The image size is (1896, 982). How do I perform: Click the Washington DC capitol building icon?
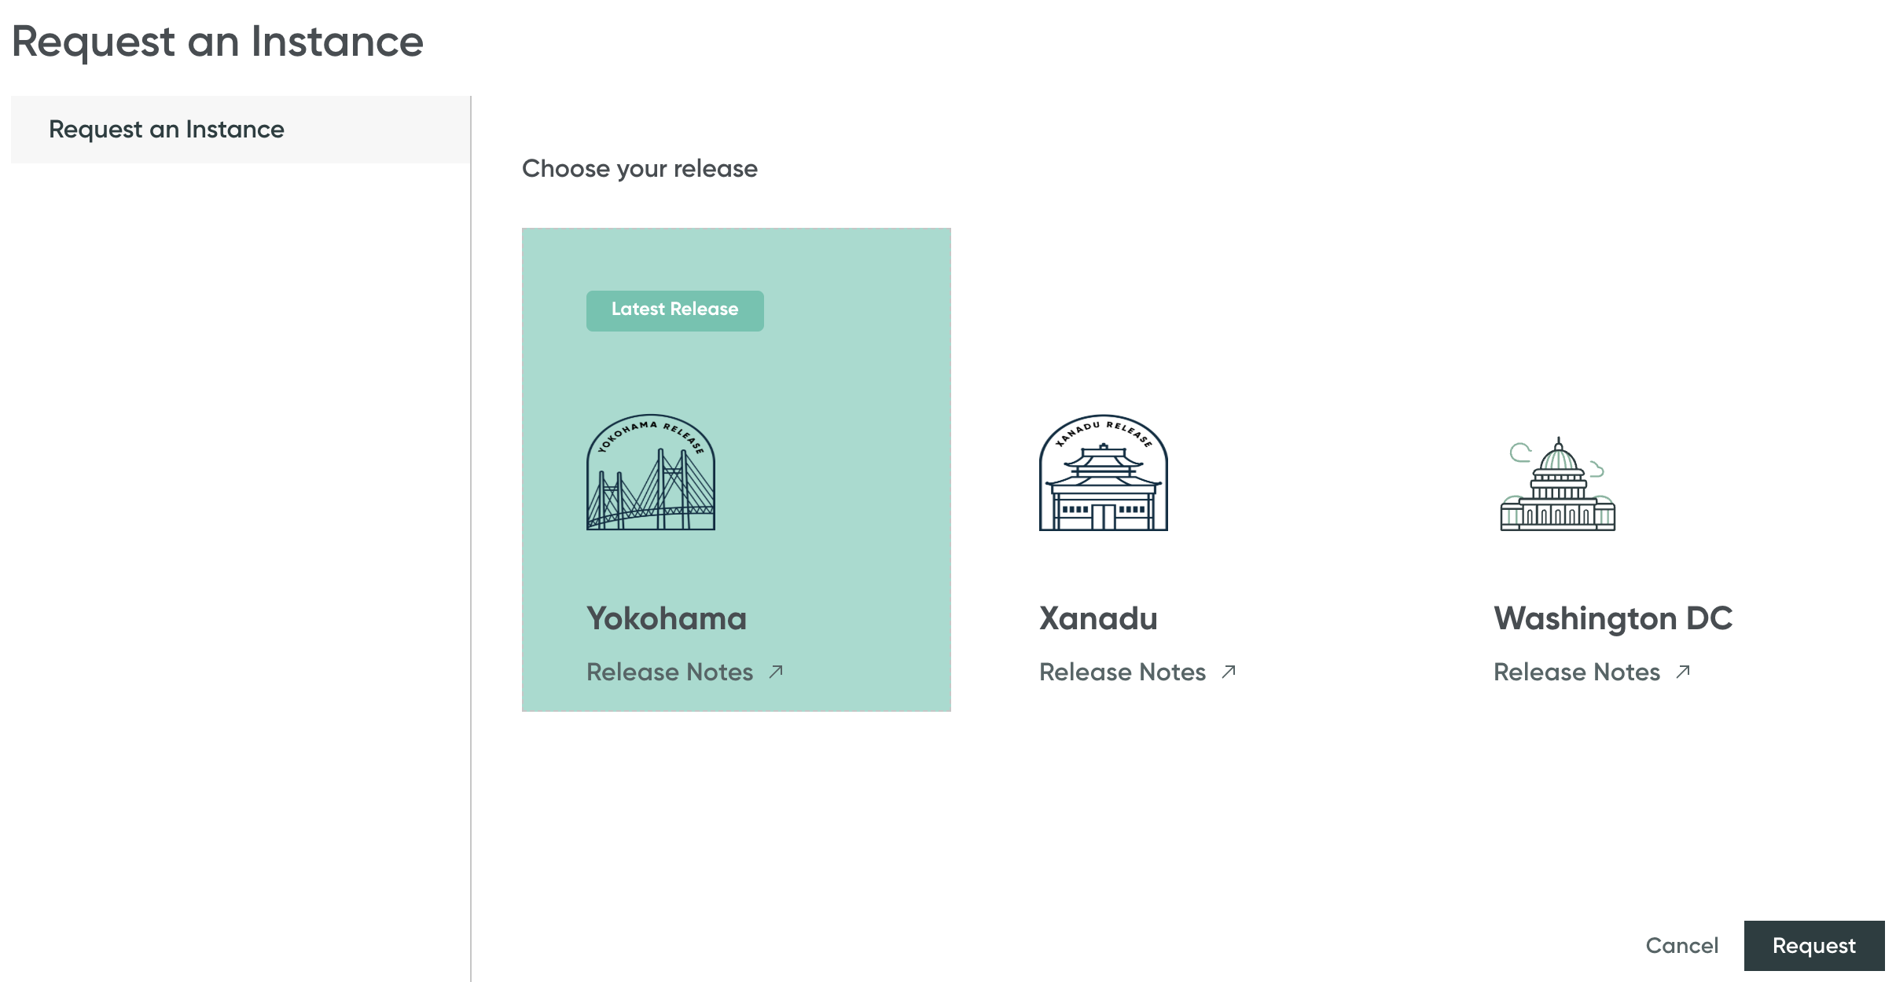1557,485
